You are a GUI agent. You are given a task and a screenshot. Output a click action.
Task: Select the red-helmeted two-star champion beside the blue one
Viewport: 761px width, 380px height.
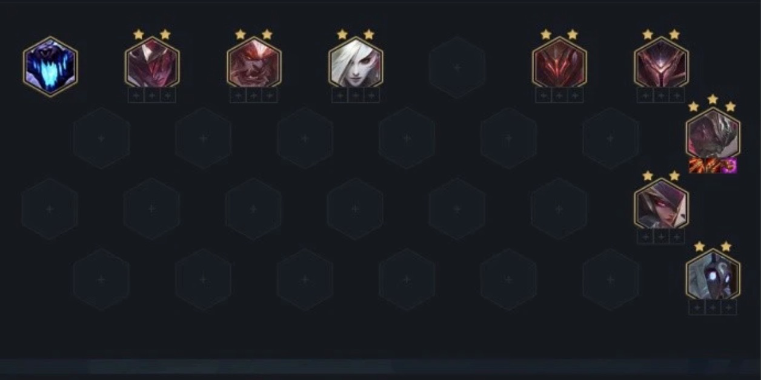[x=152, y=62]
